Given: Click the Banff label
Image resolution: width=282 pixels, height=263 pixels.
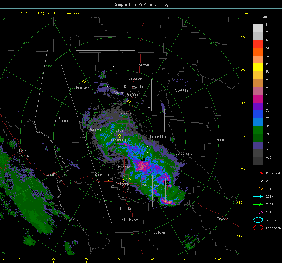Looking at the screenshot, I should 52,174.
